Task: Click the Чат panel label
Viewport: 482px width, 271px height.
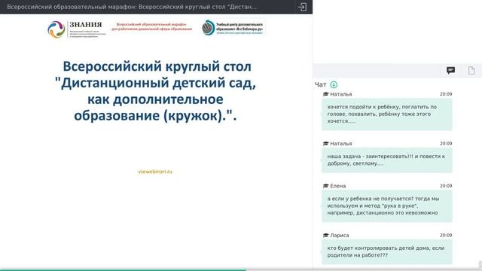Action: tap(321, 84)
